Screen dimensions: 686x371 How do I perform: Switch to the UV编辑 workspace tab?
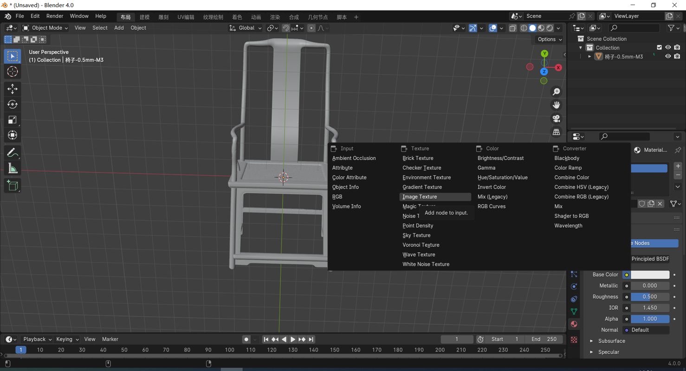(x=186, y=17)
